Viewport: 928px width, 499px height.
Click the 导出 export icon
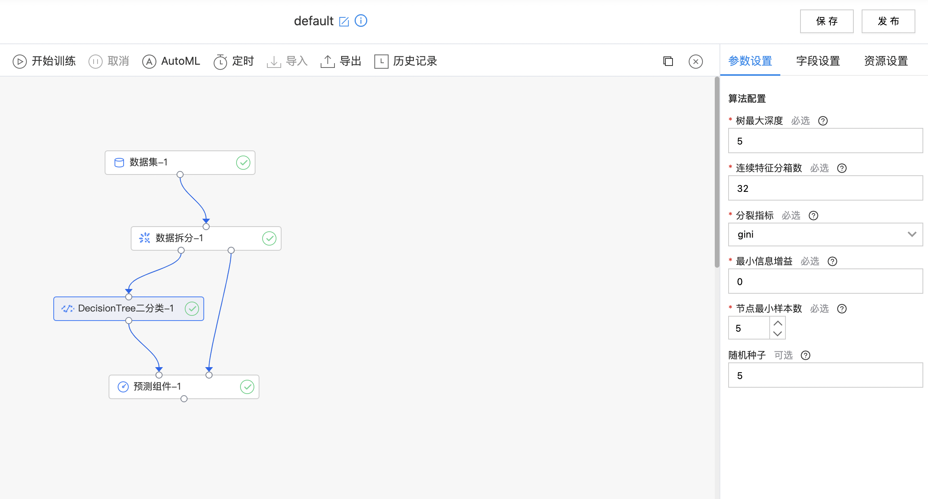pos(328,62)
